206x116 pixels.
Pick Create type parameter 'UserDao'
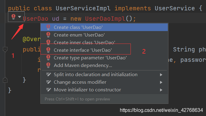[104, 58]
